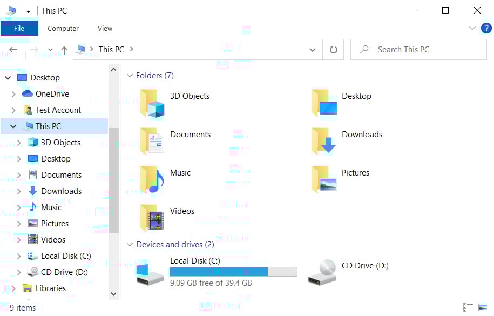Click the '9 items' status bar text
Image resolution: width=494 pixels, height=316 pixels.
click(23, 307)
